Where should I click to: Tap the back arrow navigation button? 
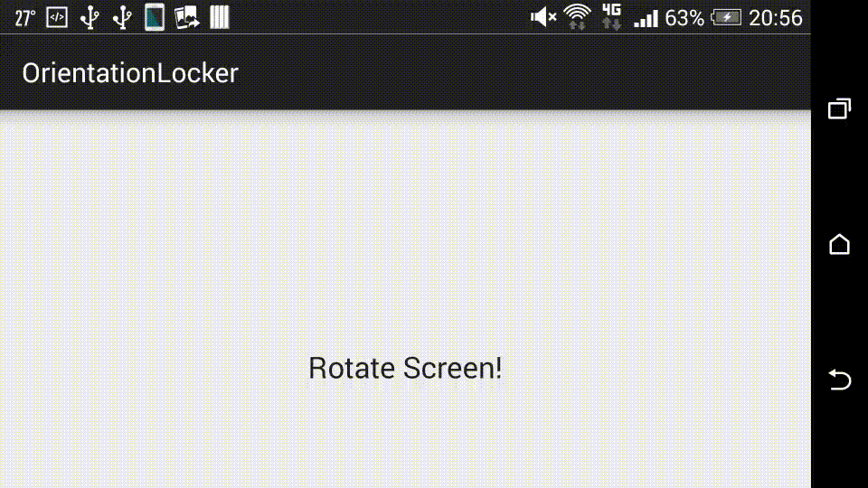tap(839, 380)
